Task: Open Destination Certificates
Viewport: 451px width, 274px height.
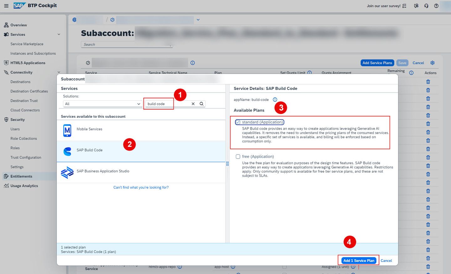Action: click(29, 91)
